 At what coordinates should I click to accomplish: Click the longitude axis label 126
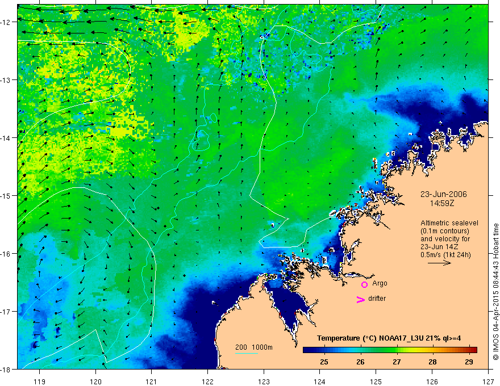click(432, 381)
